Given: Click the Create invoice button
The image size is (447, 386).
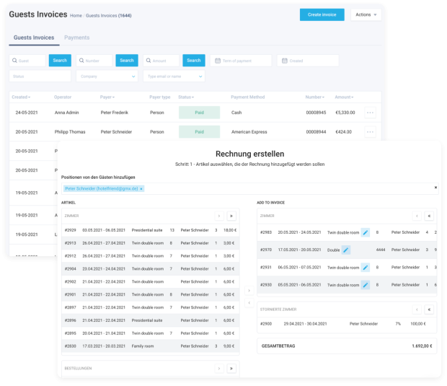Looking at the screenshot, I should point(322,14).
